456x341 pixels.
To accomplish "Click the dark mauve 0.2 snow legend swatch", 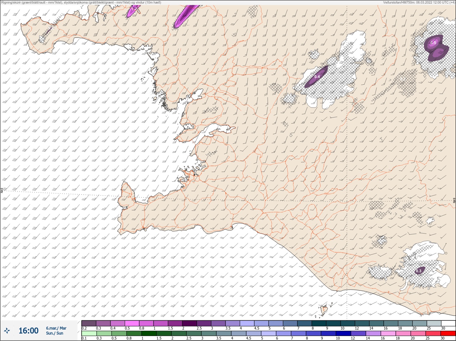I will coord(89,323).
